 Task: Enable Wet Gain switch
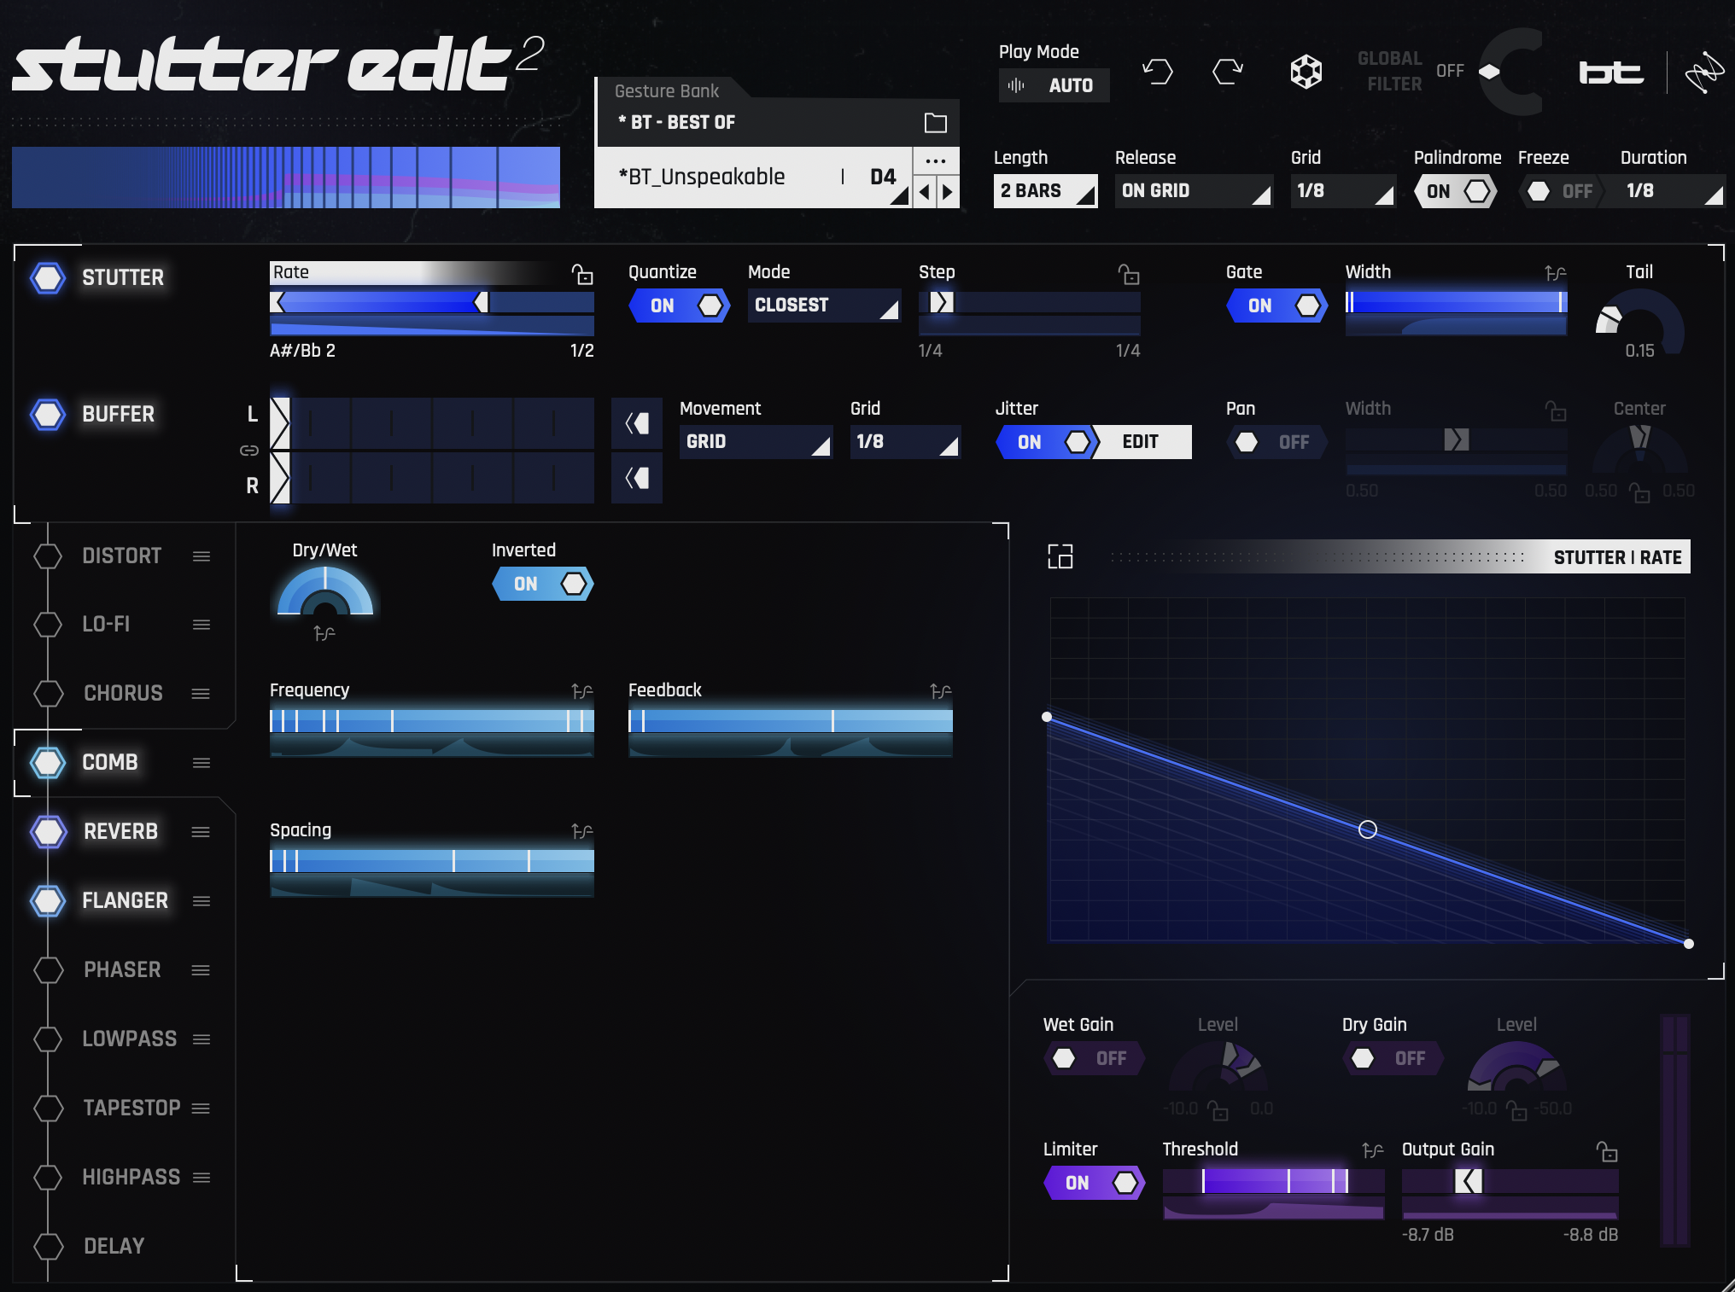pos(1095,1058)
